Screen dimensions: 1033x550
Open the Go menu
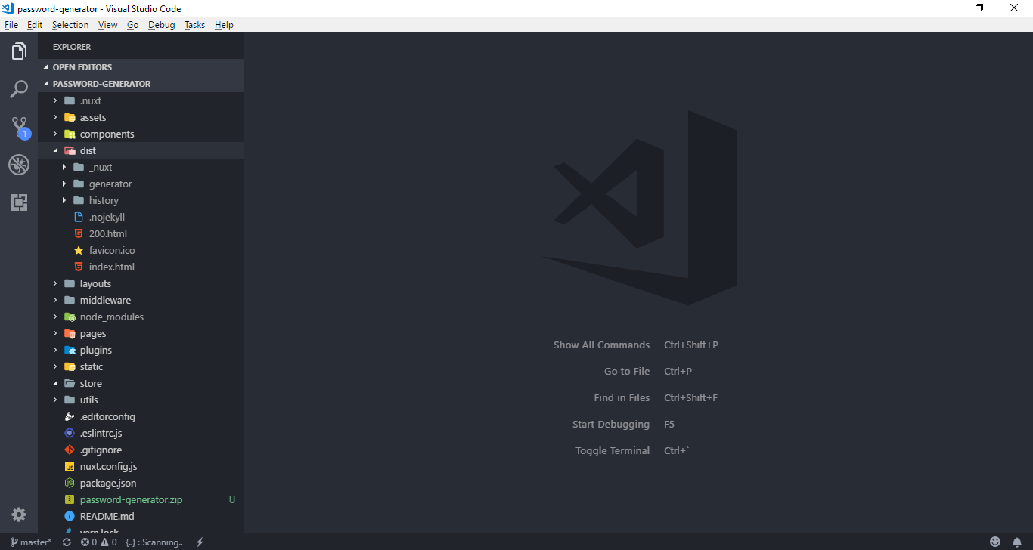133,25
